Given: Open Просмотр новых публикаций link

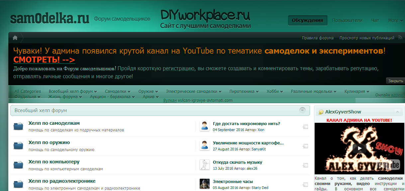Looking at the screenshot, I should (x=367, y=38).
